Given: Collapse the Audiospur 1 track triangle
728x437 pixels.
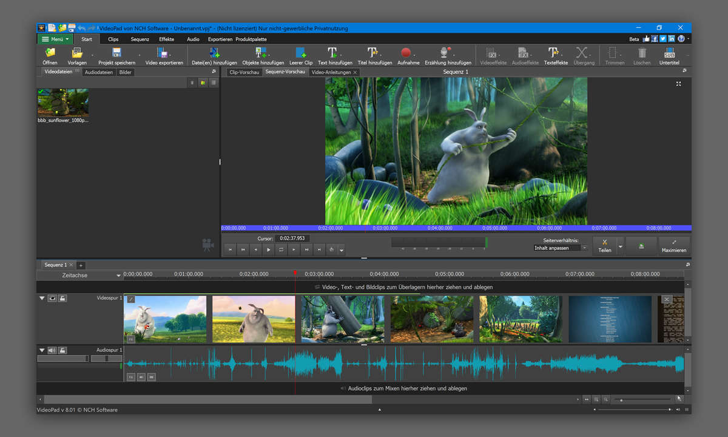Looking at the screenshot, I should [42, 350].
